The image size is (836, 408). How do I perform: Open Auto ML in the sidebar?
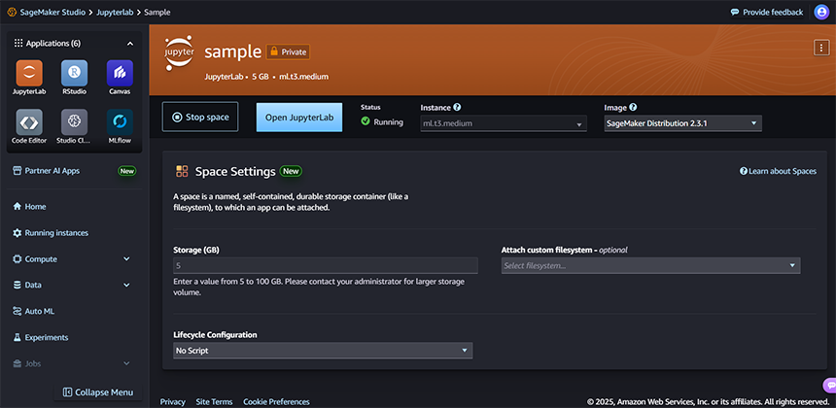pyautogui.click(x=34, y=311)
